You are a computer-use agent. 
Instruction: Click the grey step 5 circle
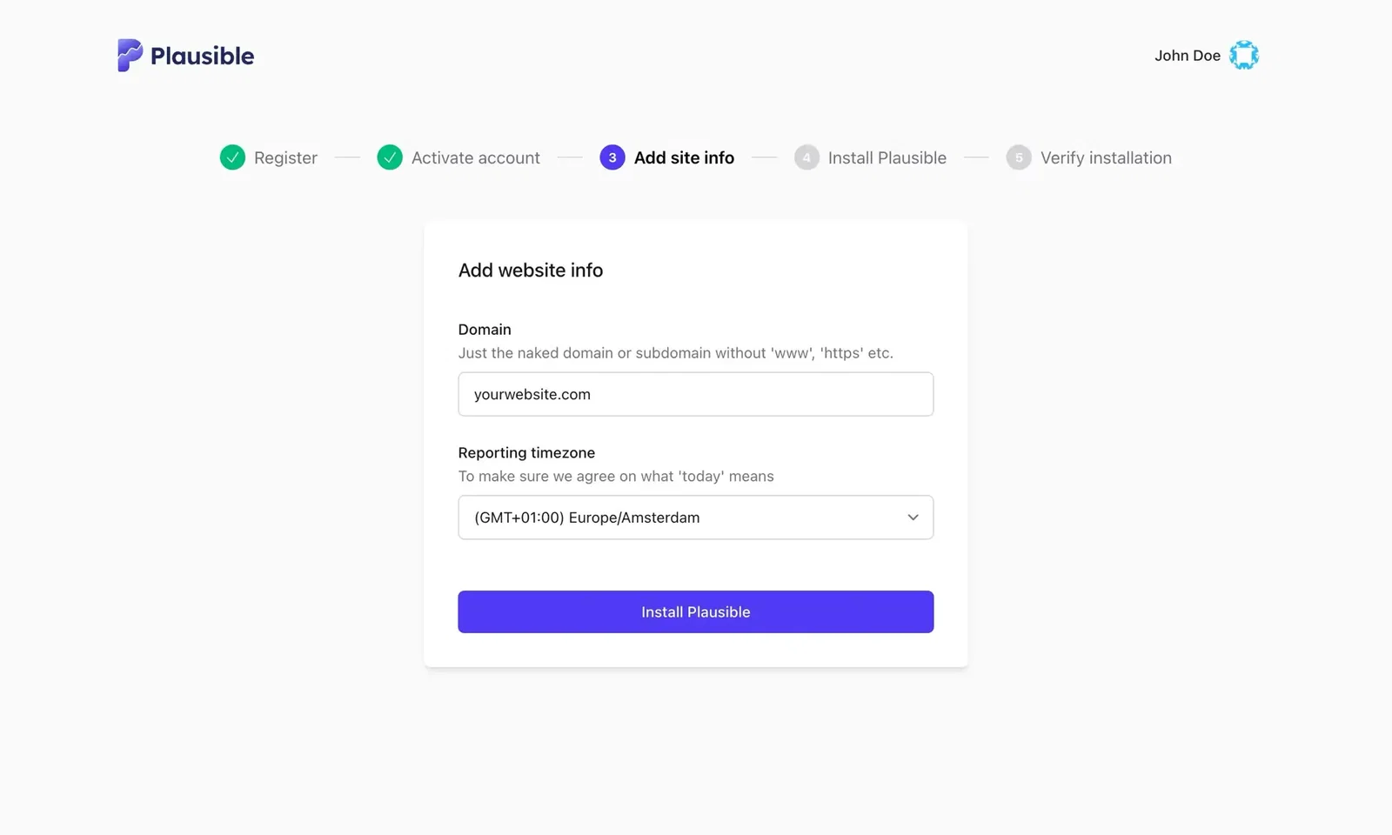[x=1018, y=157]
